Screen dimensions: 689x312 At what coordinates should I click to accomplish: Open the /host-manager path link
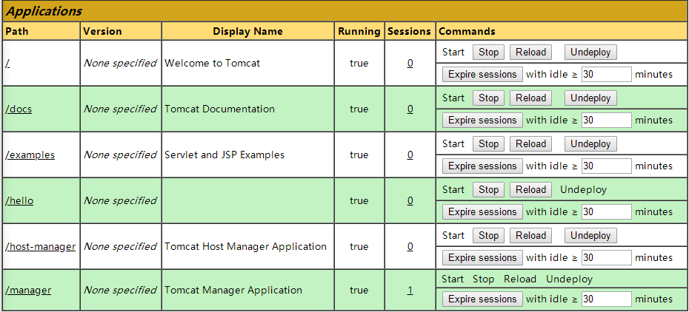point(41,247)
